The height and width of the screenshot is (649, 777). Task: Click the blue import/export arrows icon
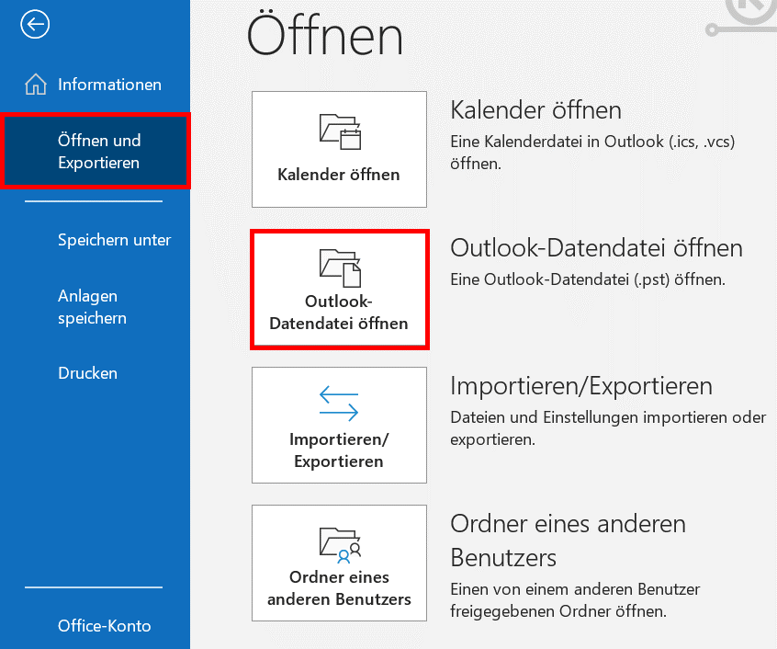point(339,404)
